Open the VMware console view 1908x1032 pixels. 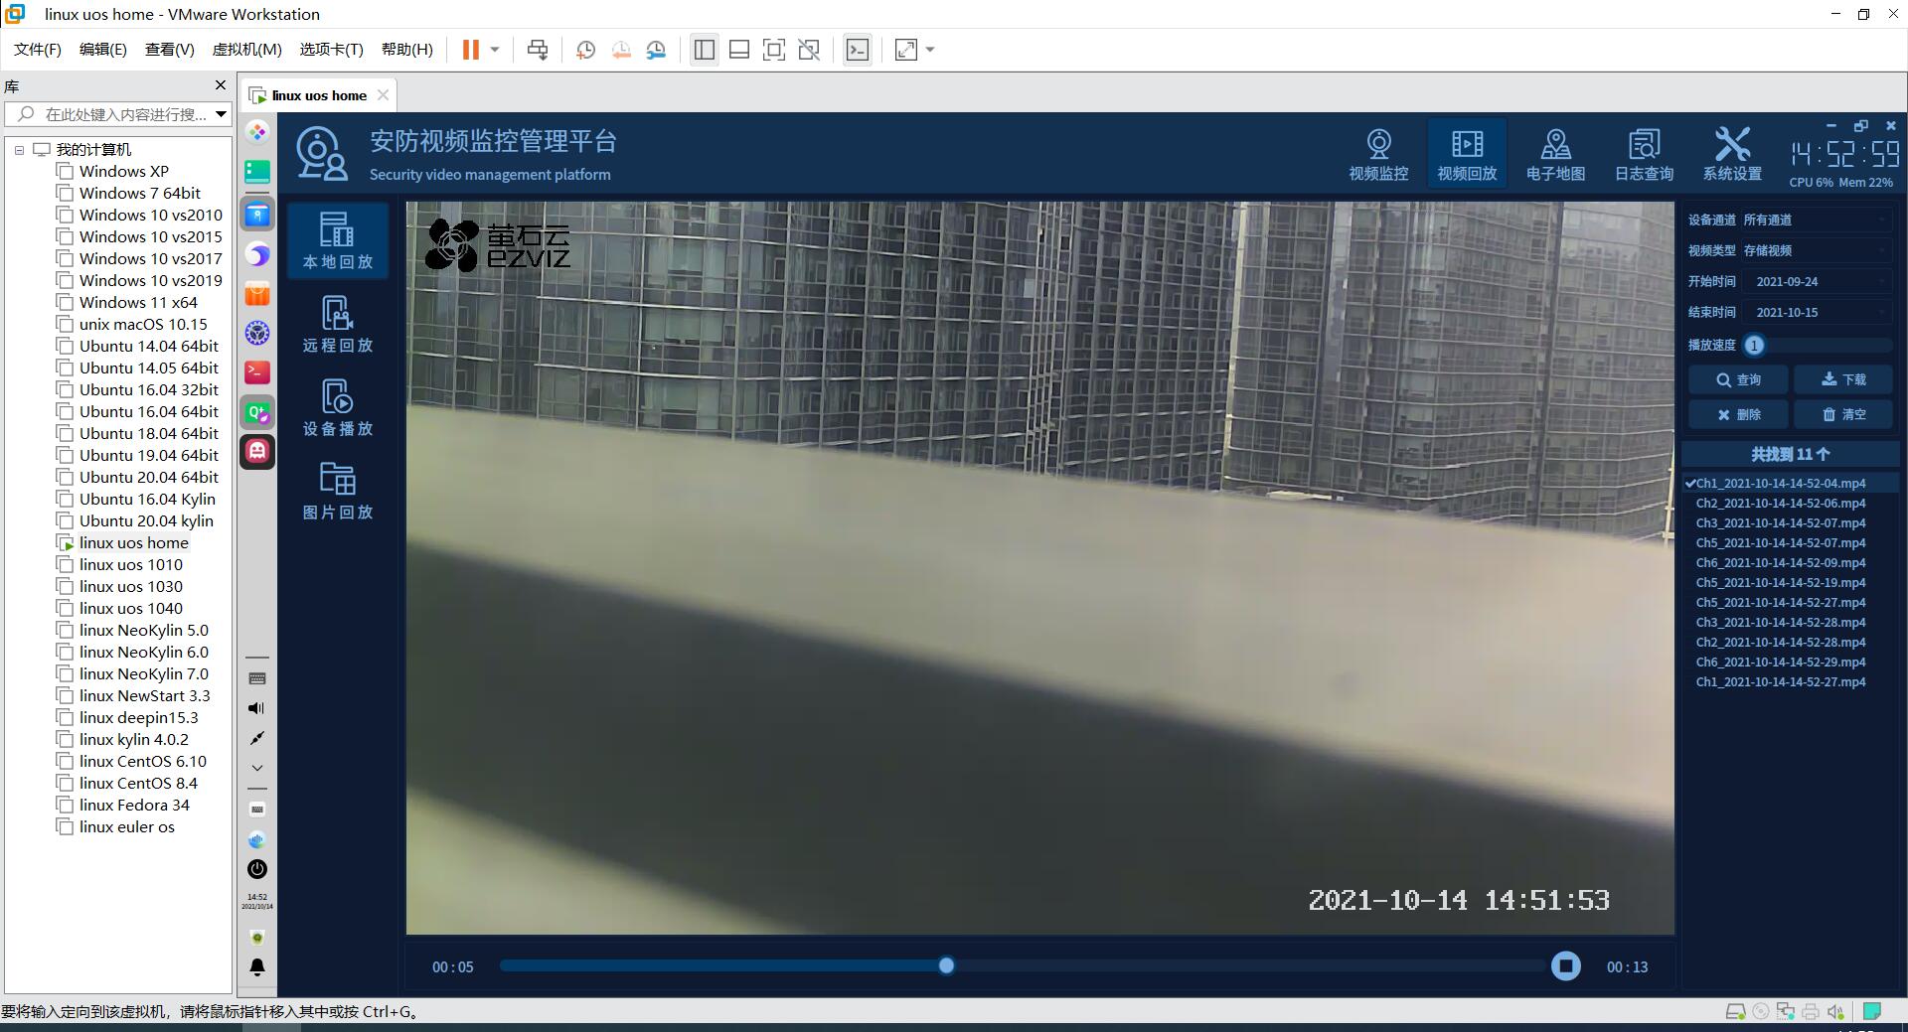click(x=857, y=50)
